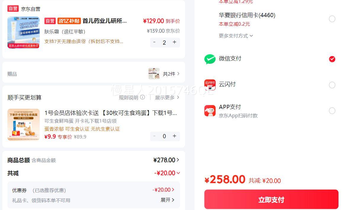Click the WeChat Pay green logo icon

click(x=210, y=59)
